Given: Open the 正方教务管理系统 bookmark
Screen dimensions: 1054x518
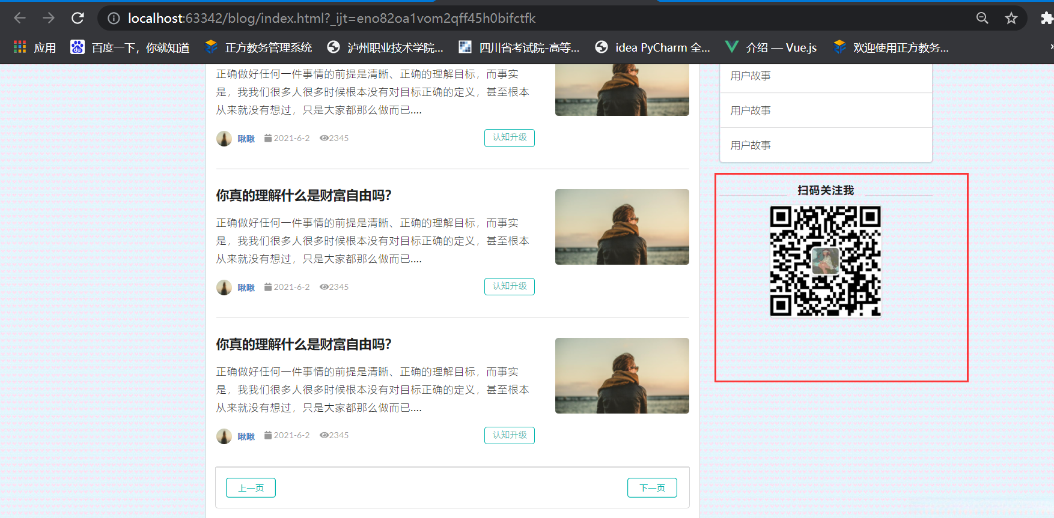Looking at the screenshot, I should coord(258,47).
